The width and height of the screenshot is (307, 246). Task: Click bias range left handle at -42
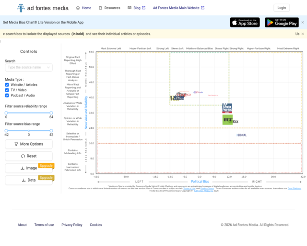coord(6,131)
